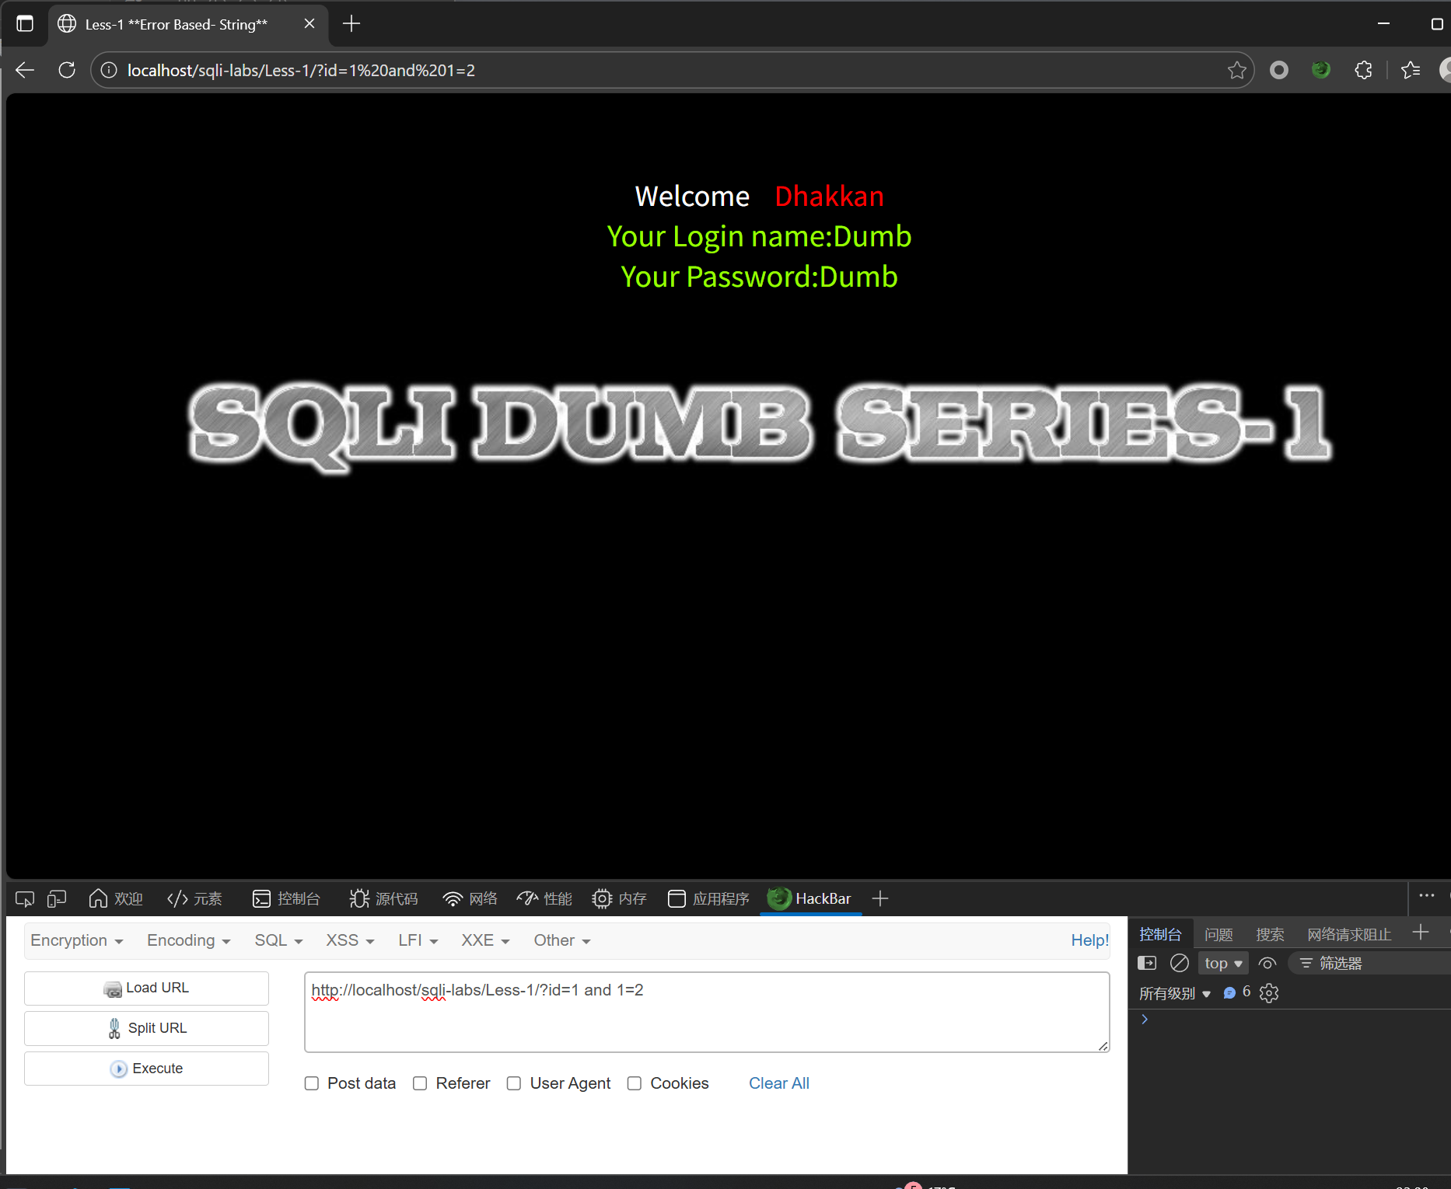Toggle device emulation mode
This screenshot has width=1451, height=1189.
[57, 899]
